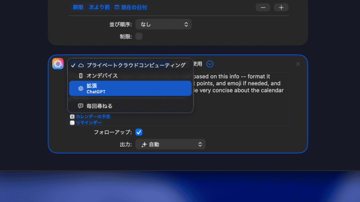Screen dimensions: 360x202
Task: Click the 期限 filter token
Action: tap(78, 7)
